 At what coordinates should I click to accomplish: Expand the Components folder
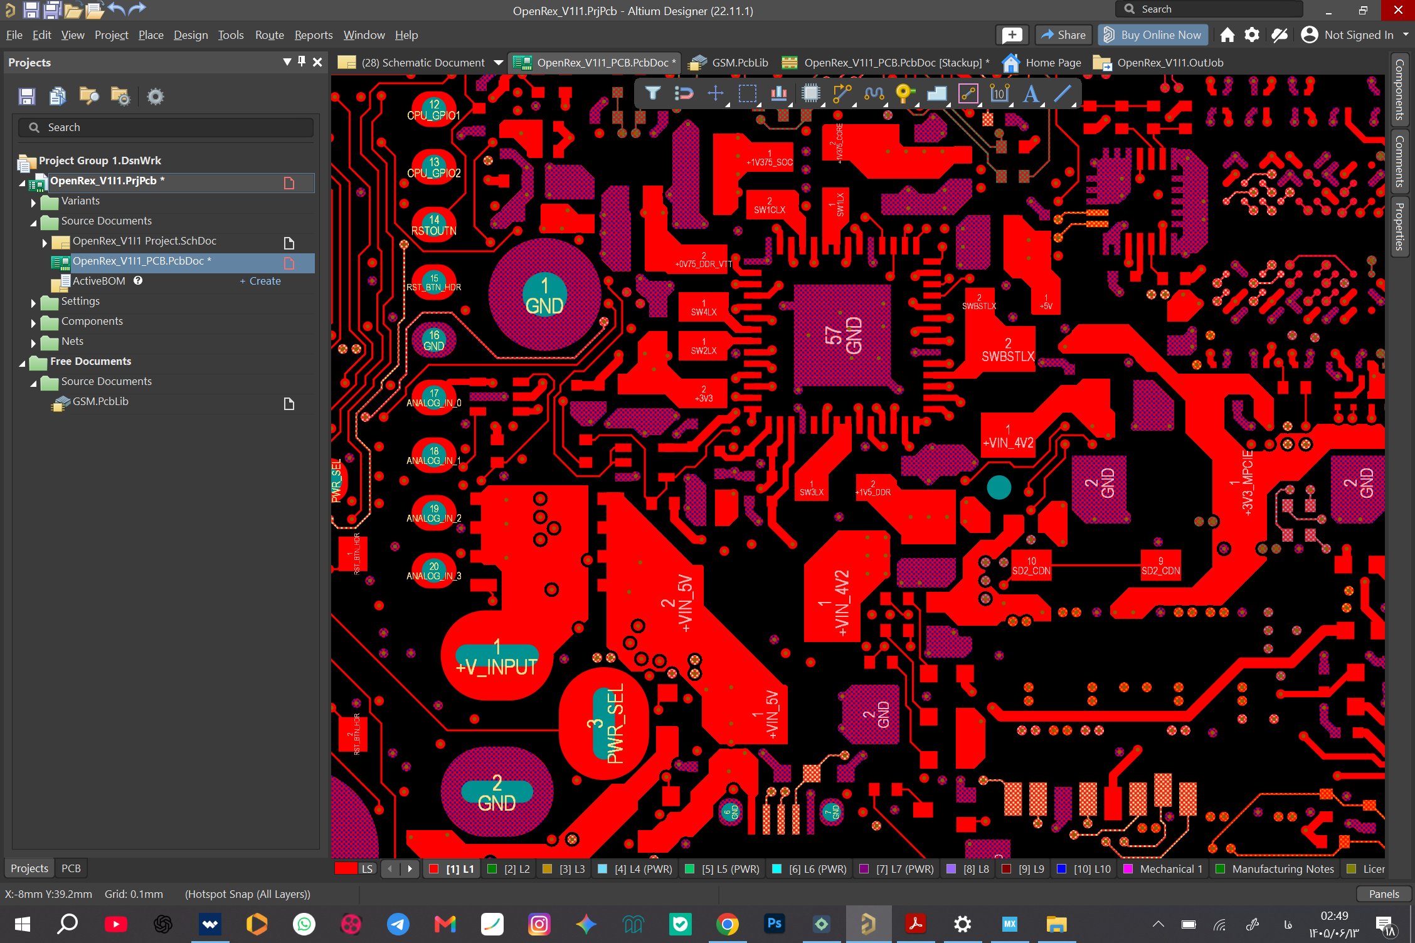tap(33, 322)
